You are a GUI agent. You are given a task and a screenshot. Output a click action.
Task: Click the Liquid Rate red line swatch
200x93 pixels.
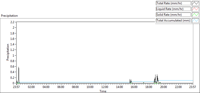point(195,9)
